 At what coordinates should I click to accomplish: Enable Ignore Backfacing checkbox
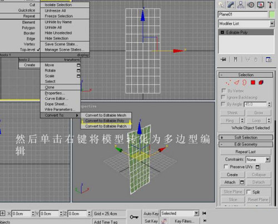[224, 97]
